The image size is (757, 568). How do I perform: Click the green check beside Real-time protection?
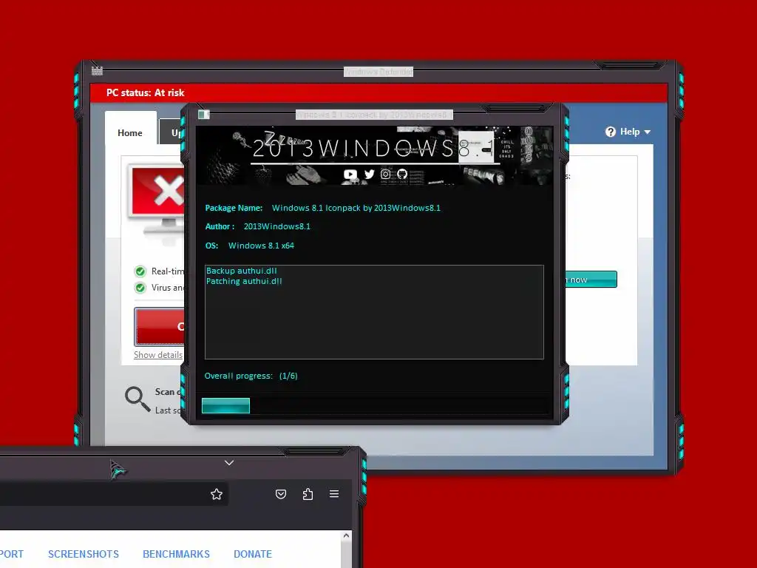(140, 271)
